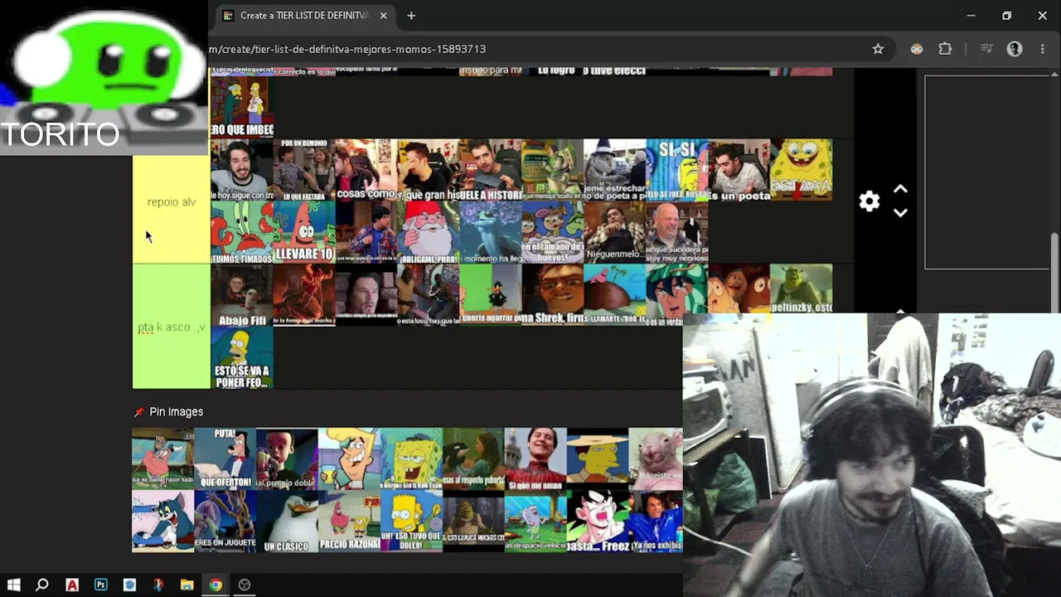Viewport: 1061px width, 597px height.
Task: Move the repoio alv tier up
Action: point(900,190)
